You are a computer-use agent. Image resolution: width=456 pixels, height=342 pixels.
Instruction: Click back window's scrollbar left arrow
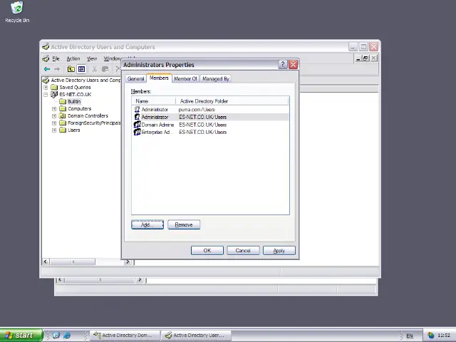pos(60,280)
